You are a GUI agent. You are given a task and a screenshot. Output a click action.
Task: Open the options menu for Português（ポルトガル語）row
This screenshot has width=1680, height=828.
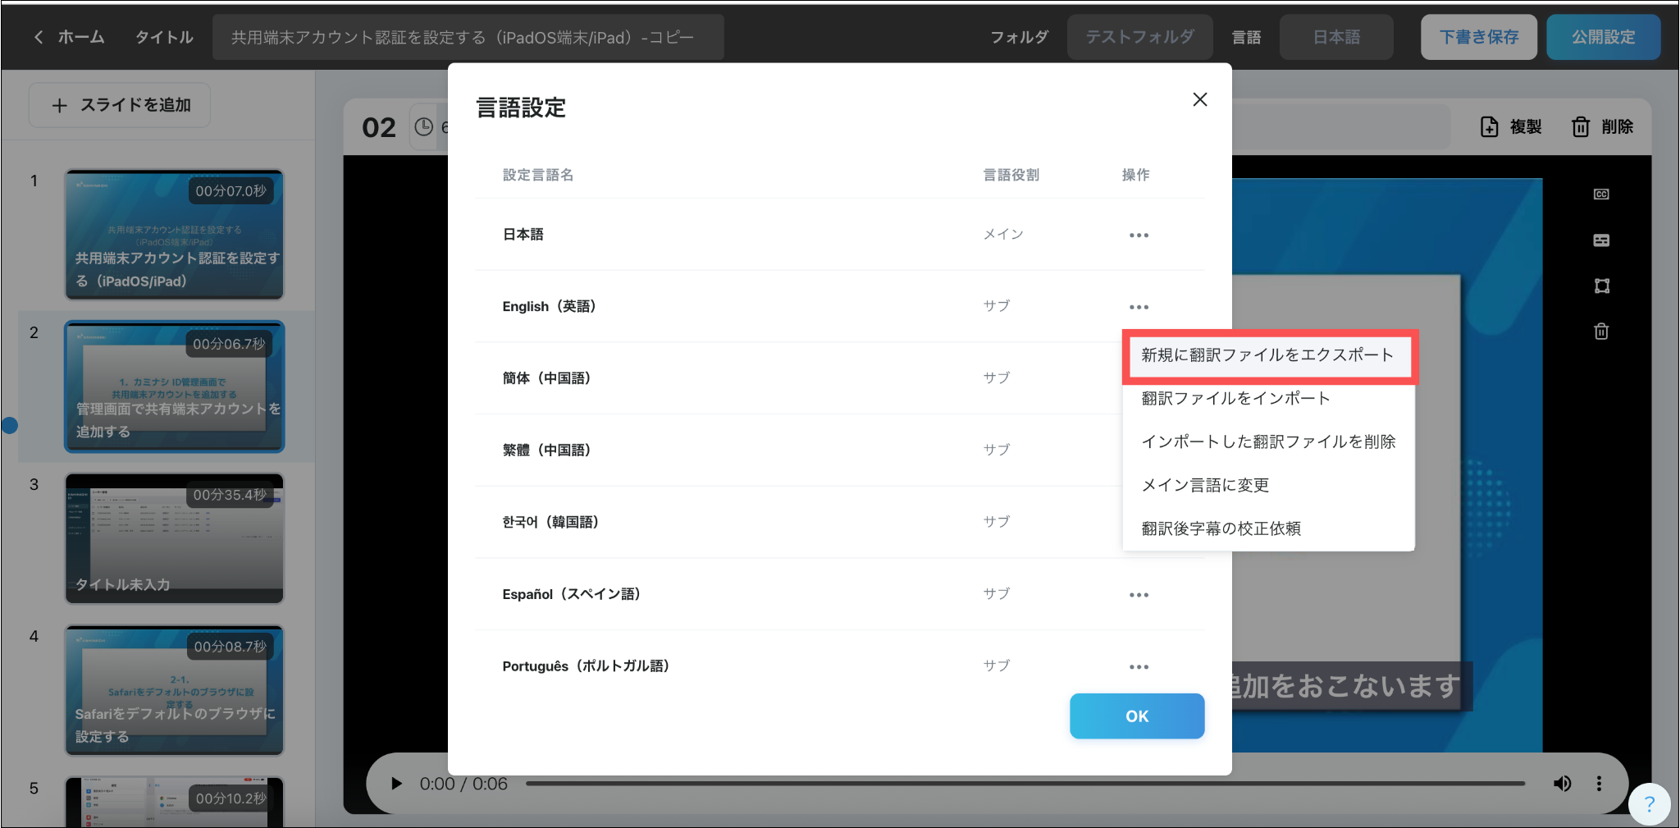(x=1139, y=667)
